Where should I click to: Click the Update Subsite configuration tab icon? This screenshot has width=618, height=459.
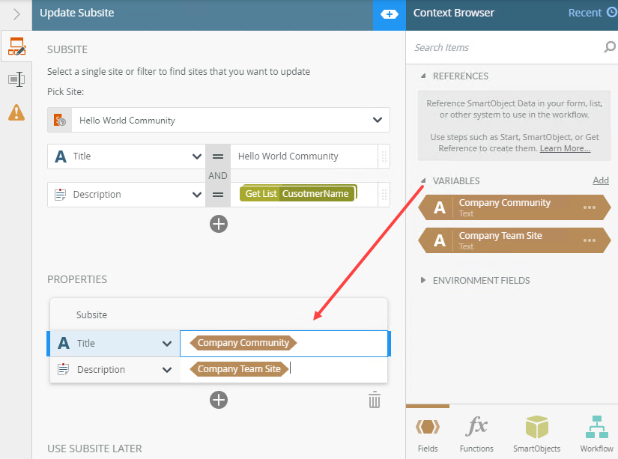16,48
